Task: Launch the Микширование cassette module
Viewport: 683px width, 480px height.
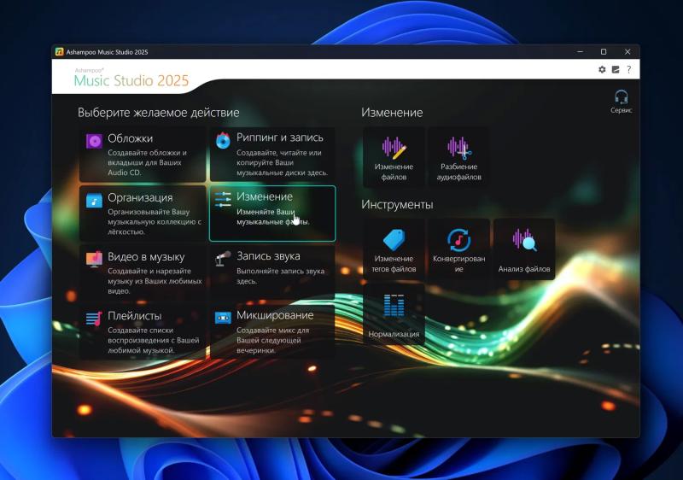Action: [x=272, y=332]
